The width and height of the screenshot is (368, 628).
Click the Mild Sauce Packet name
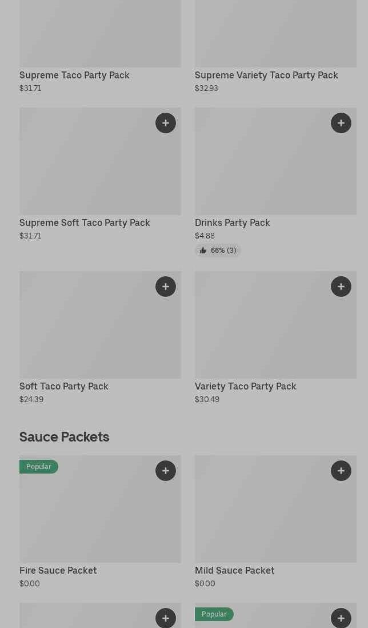234,570
